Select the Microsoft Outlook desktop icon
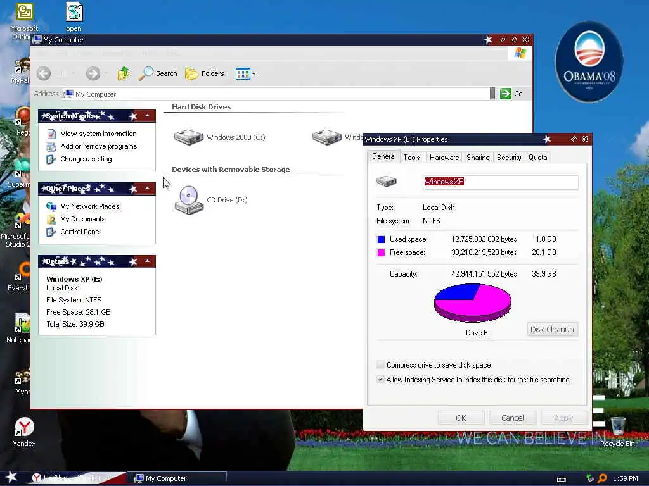 (x=24, y=22)
